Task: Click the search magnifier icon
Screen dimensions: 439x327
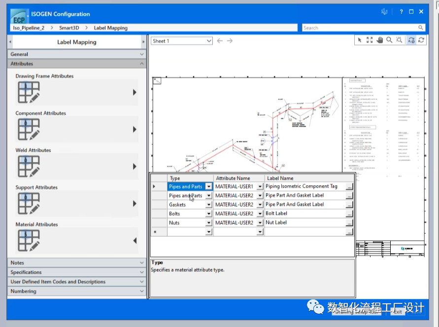Action: [420, 28]
